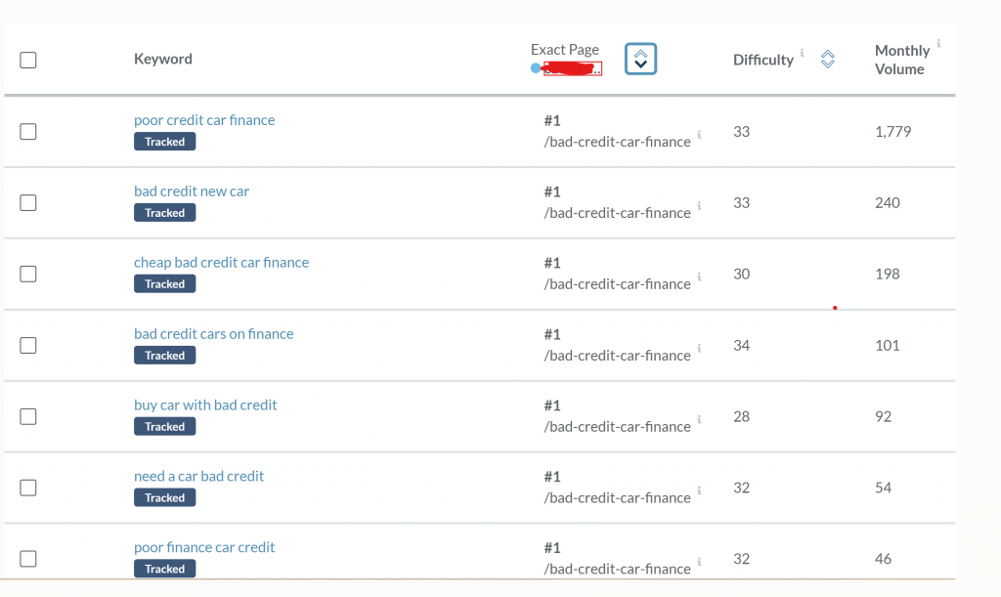The height and width of the screenshot is (597, 1001).
Task: Click info icon beside 'need a car bad credit' URL
Action: 699,491
